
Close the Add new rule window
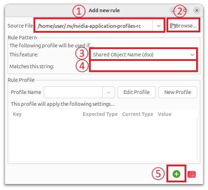197,10
